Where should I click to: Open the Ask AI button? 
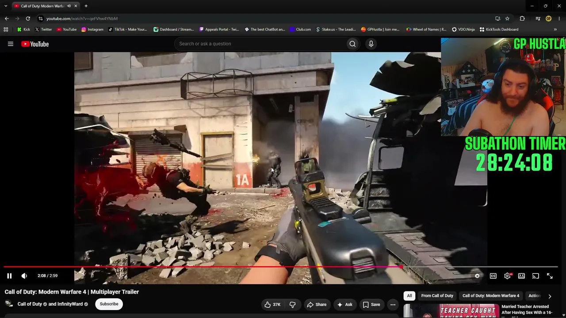point(344,304)
